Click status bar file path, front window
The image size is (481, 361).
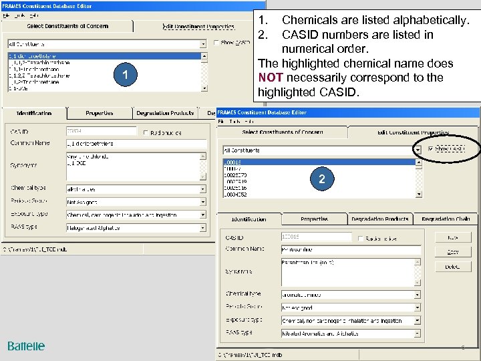click(x=250, y=355)
